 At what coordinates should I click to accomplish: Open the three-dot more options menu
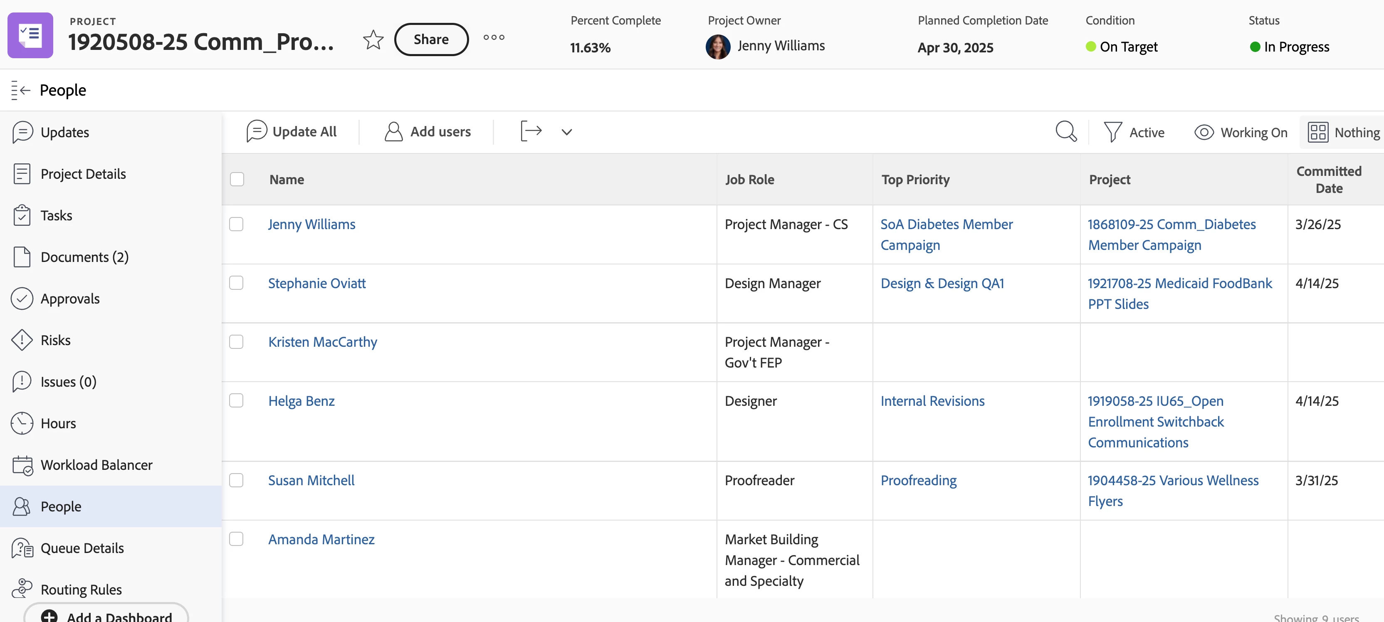click(x=493, y=37)
